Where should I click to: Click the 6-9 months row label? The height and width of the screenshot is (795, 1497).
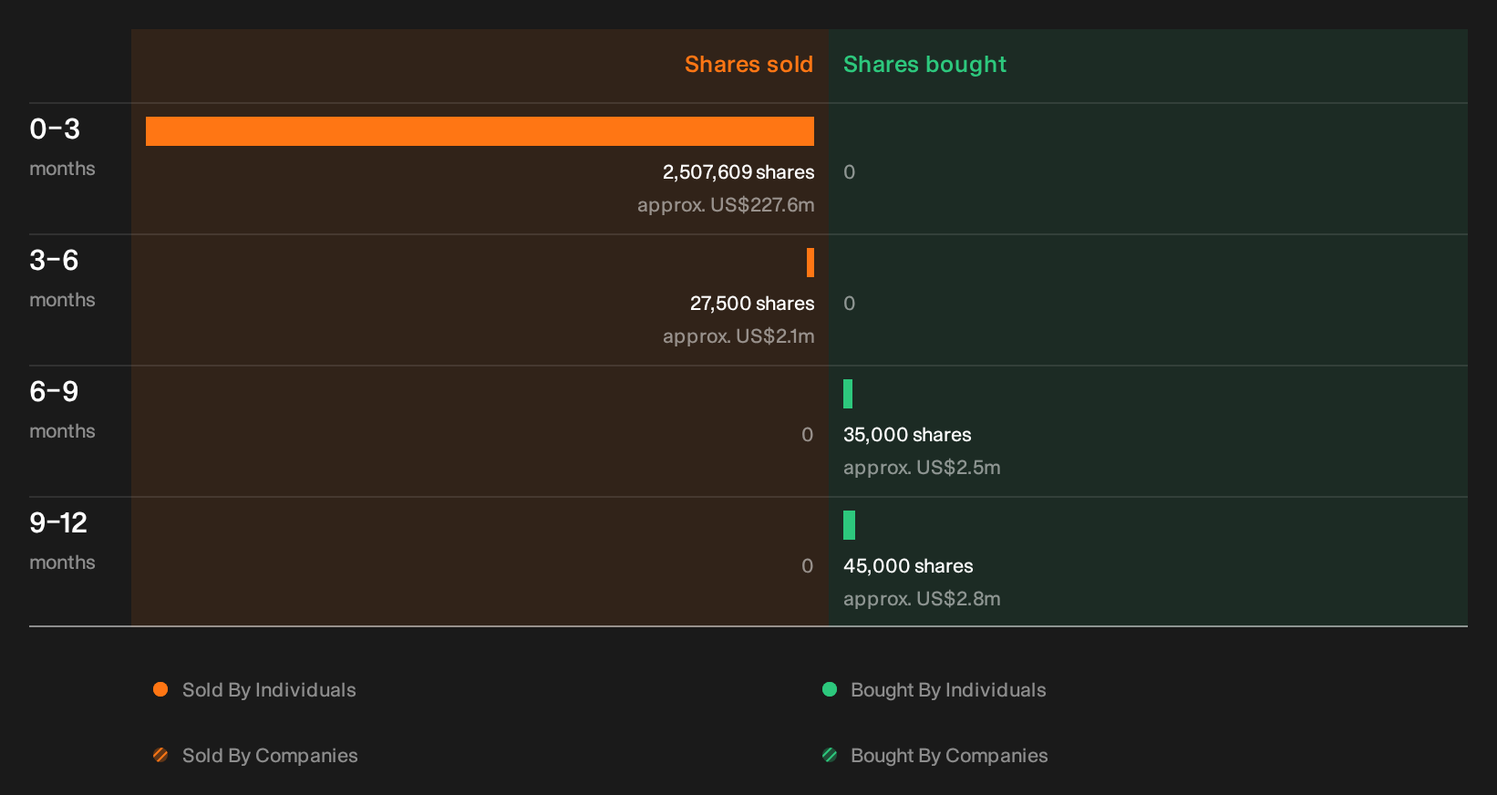[62, 410]
